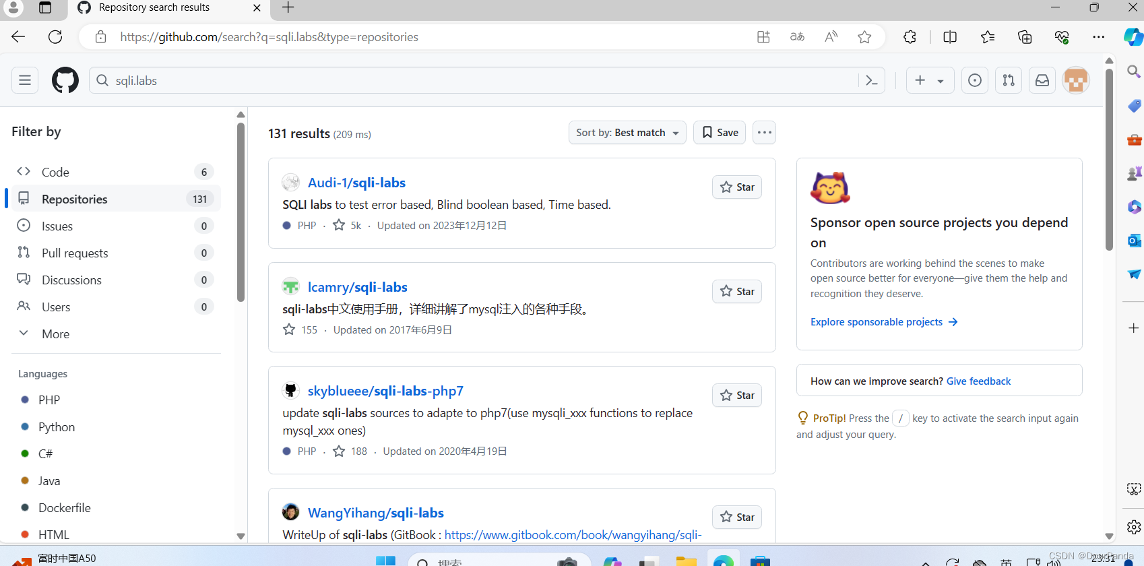This screenshot has height=566, width=1144.
Task: View 5k stargazers of Audi-1/sqli-labs
Action: [x=348, y=225]
